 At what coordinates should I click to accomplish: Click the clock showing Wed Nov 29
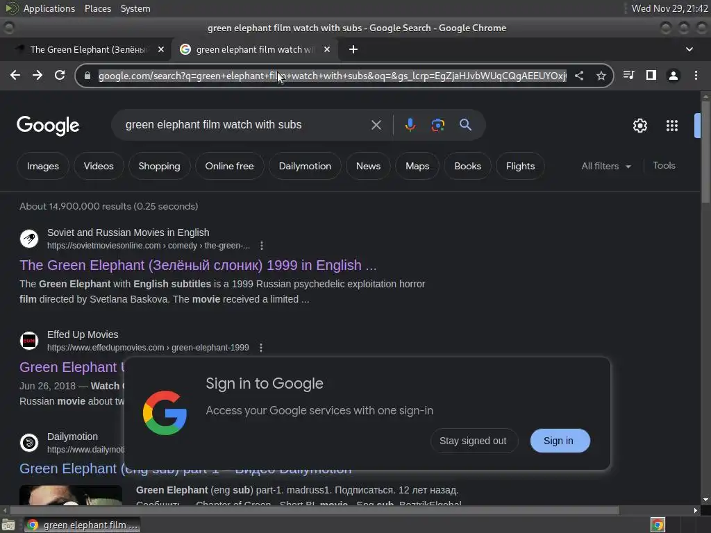click(x=669, y=8)
